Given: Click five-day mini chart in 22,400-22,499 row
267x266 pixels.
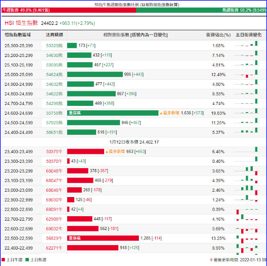Looking at the screenshot, I should pos(247,248).
